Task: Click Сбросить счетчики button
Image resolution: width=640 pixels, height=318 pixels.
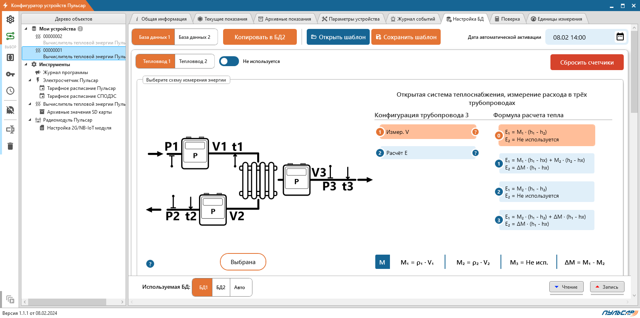Action: click(587, 62)
